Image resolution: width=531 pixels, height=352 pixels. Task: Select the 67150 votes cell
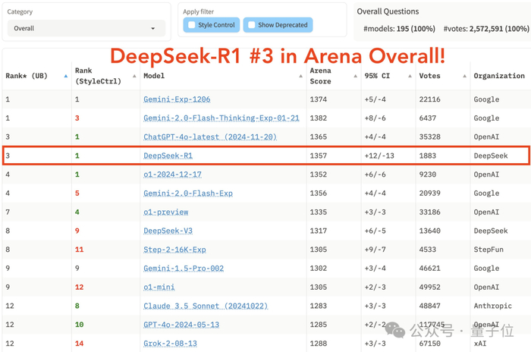[430, 344]
